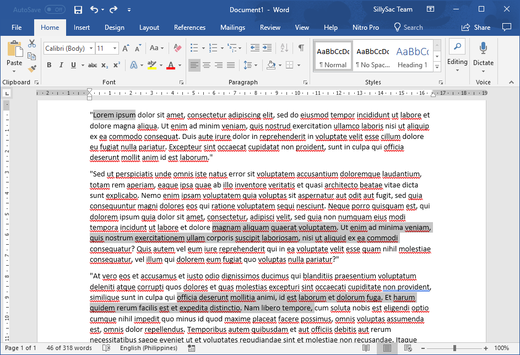The image size is (520, 355).
Task: Toggle bold formatting in the Font group
Action: tap(48, 65)
